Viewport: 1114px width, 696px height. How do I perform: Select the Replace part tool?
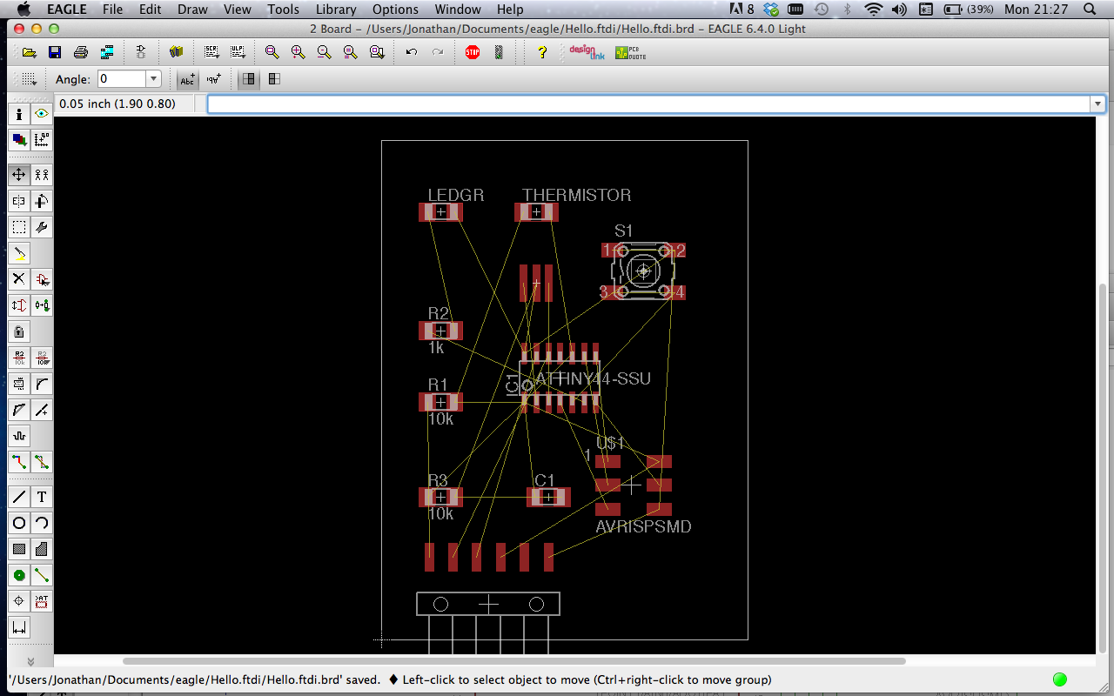coord(42,305)
